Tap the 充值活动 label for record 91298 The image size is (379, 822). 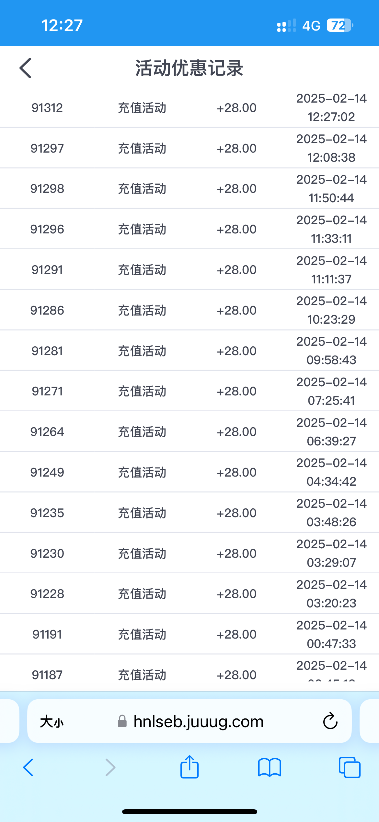[x=142, y=189]
